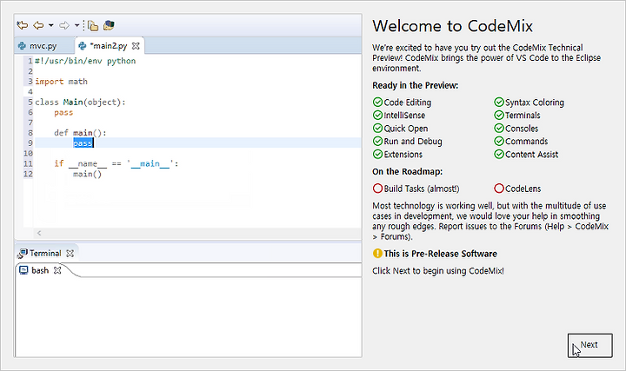Click the shebang line '#!/usr/bin/env python'
The height and width of the screenshot is (371, 626).
[x=85, y=61]
